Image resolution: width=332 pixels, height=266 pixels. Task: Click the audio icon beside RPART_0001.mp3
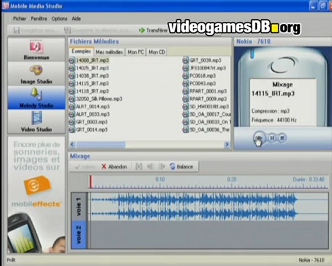(186, 91)
